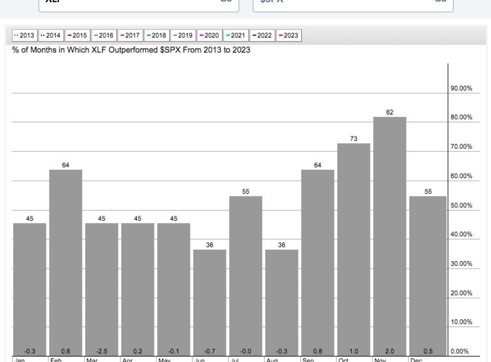The width and height of the screenshot is (491, 362).
Task: Click the 73 label above October bar
Action: [x=354, y=139]
